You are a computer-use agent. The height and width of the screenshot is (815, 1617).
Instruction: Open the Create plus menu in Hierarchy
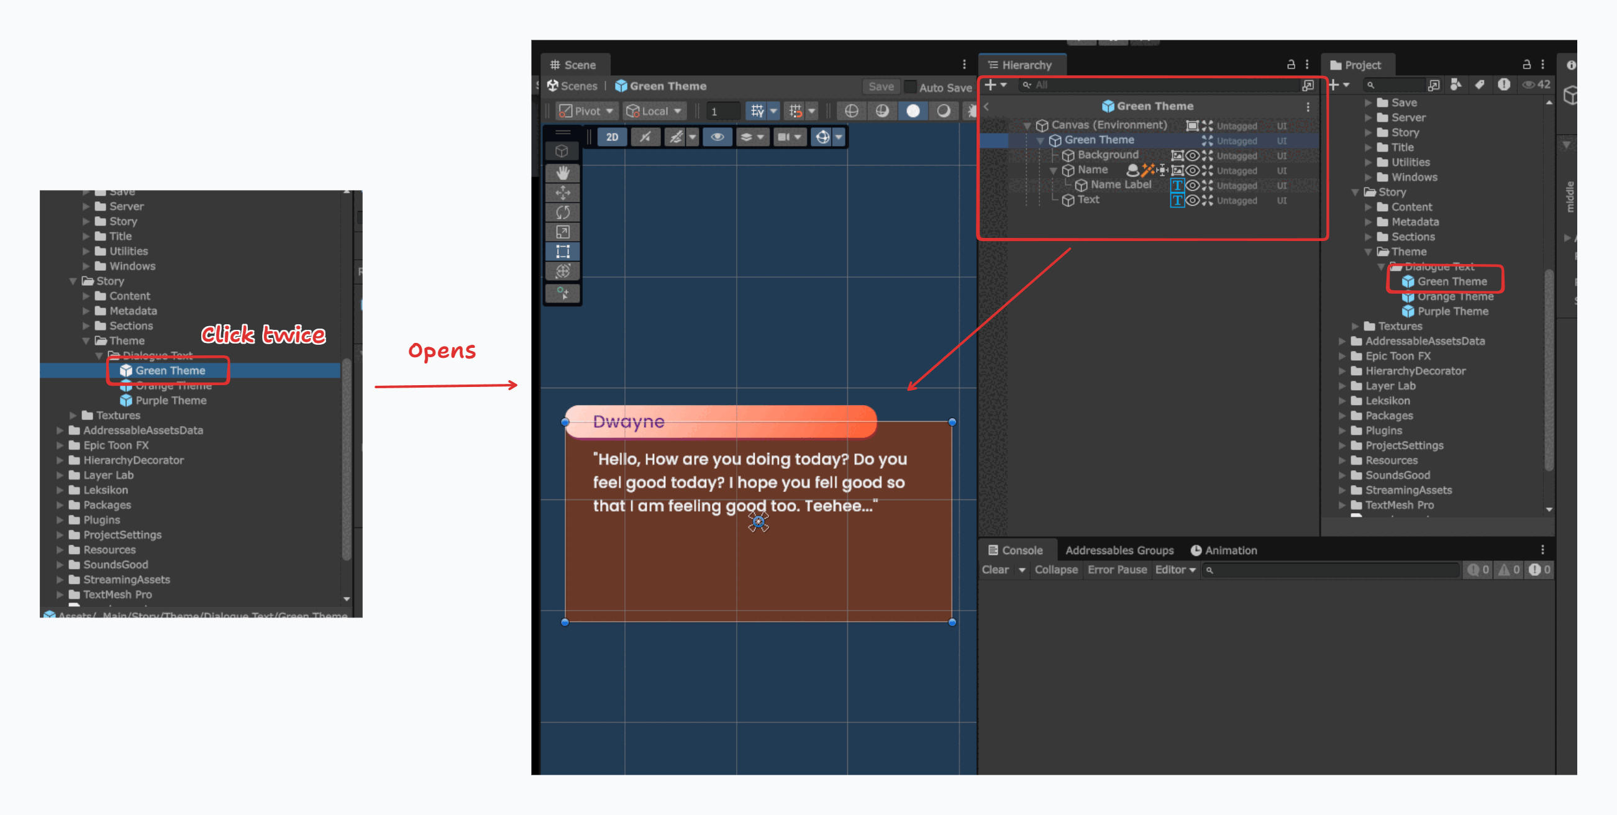coord(992,84)
